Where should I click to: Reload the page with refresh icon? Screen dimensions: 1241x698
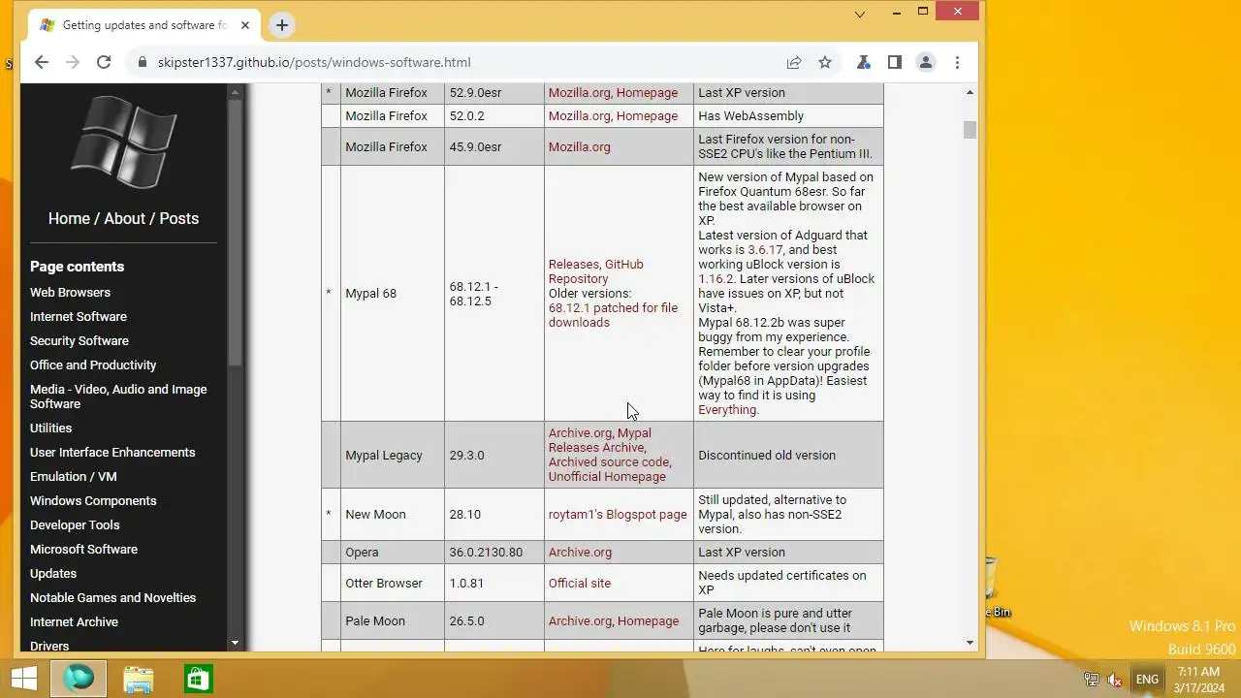pos(104,62)
